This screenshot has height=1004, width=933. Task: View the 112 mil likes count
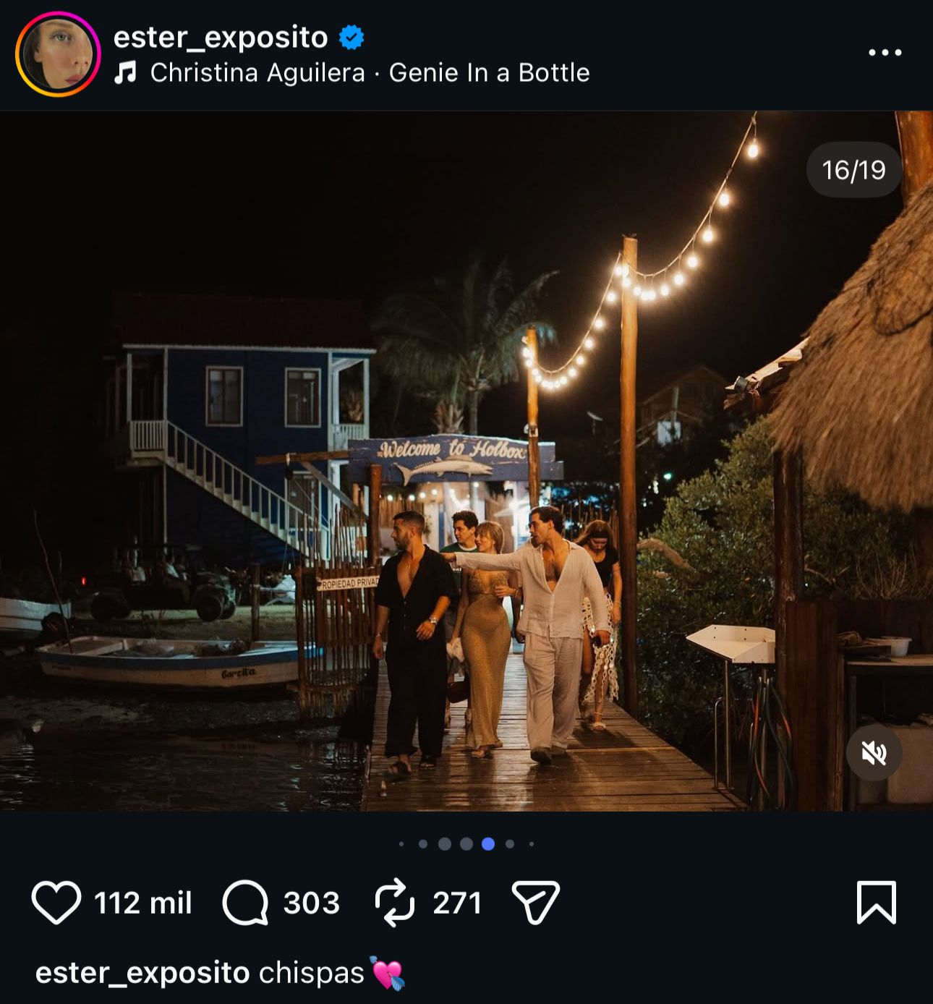tap(143, 903)
